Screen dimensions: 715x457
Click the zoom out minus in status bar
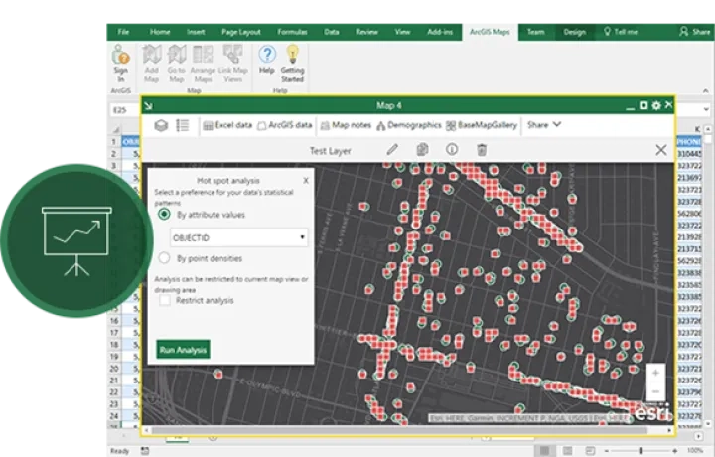pyautogui.click(x=606, y=451)
